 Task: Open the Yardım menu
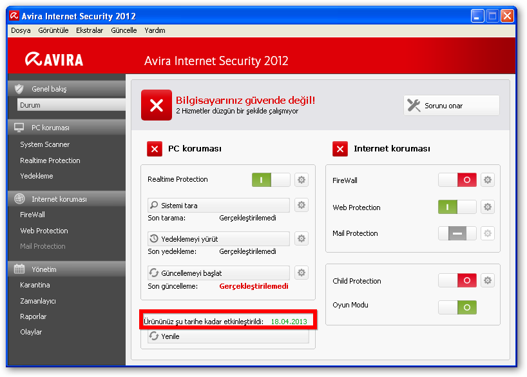tap(155, 30)
